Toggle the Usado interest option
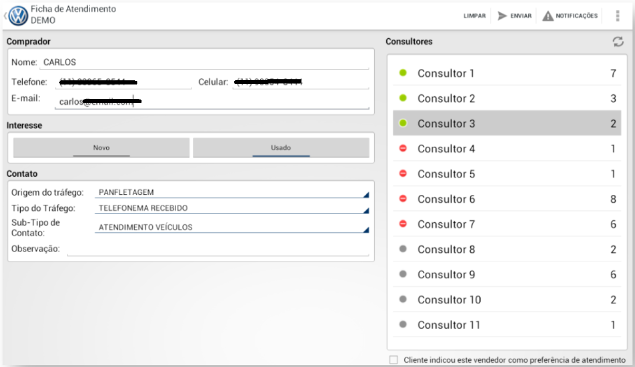The width and height of the screenshot is (635, 367). point(281,148)
